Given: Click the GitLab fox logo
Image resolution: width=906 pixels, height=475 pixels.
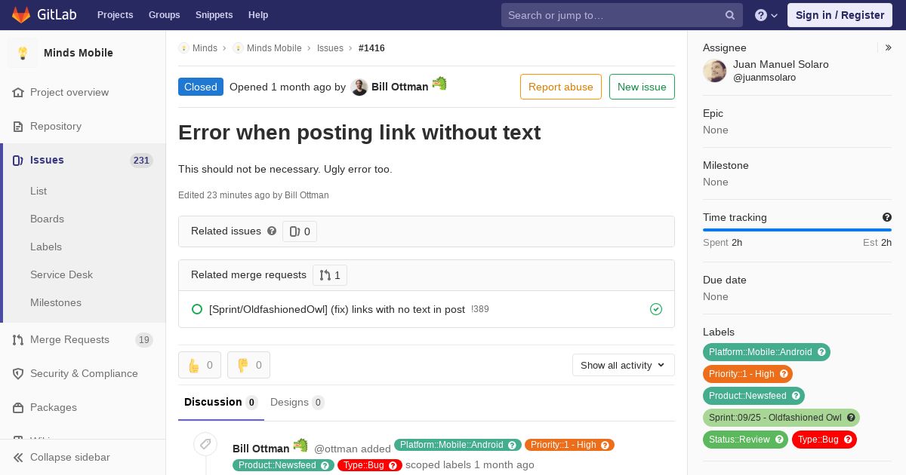Looking at the screenshot, I should 21,14.
